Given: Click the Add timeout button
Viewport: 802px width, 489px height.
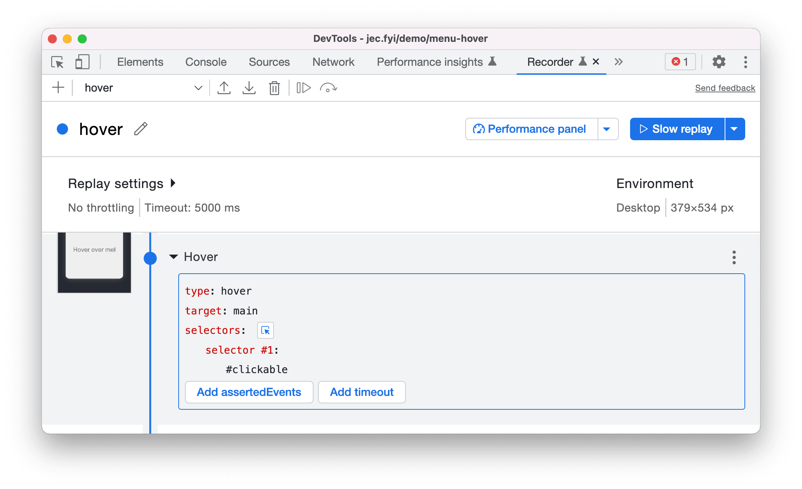Looking at the screenshot, I should click(363, 392).
